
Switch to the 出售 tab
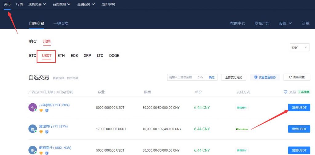(47, 42)
